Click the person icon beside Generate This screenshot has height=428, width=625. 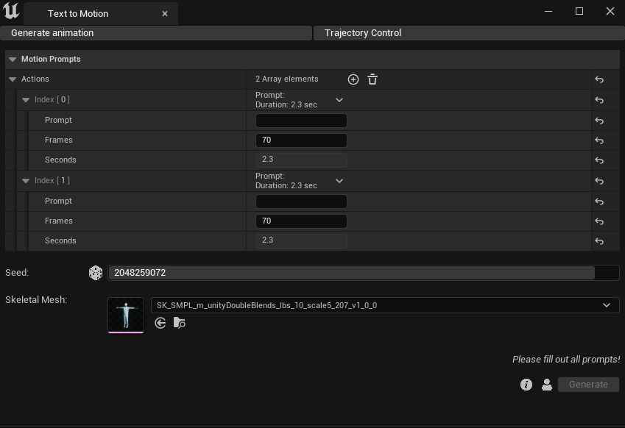[547, 385]
